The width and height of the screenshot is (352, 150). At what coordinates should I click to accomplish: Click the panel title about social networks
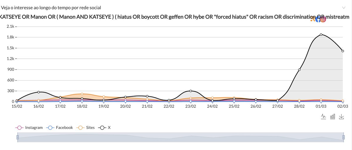pyautogui.click(x=51, y=7)
